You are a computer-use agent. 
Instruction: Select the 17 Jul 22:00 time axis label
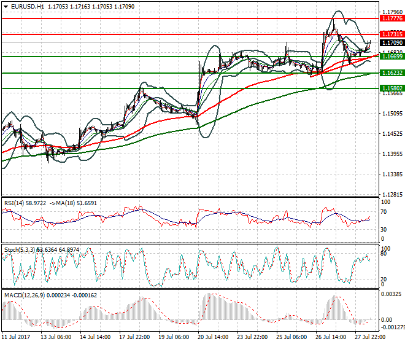[x=134, y=337]
